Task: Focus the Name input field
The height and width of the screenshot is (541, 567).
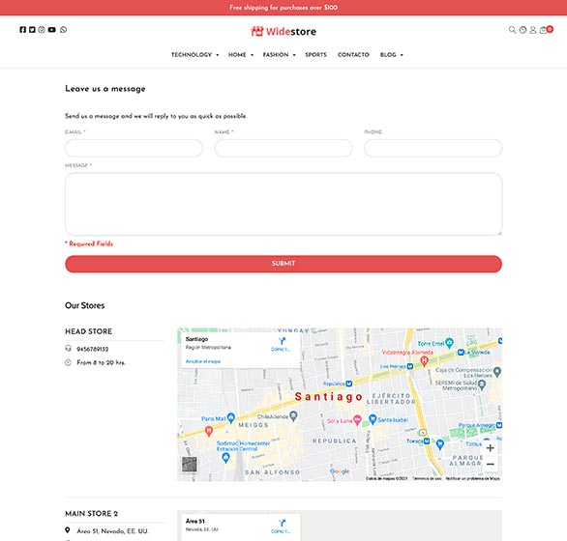Action: [283, 148]
